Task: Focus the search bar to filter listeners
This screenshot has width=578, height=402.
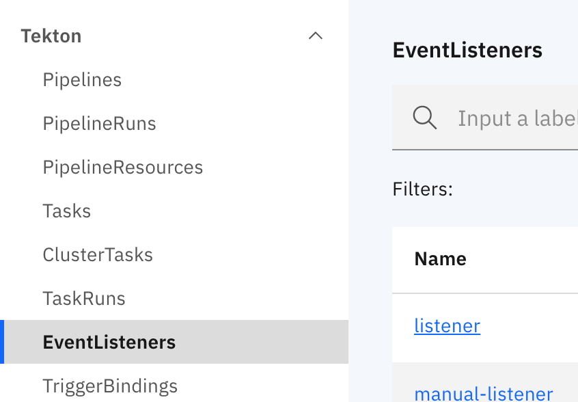Action: [516, 118]
